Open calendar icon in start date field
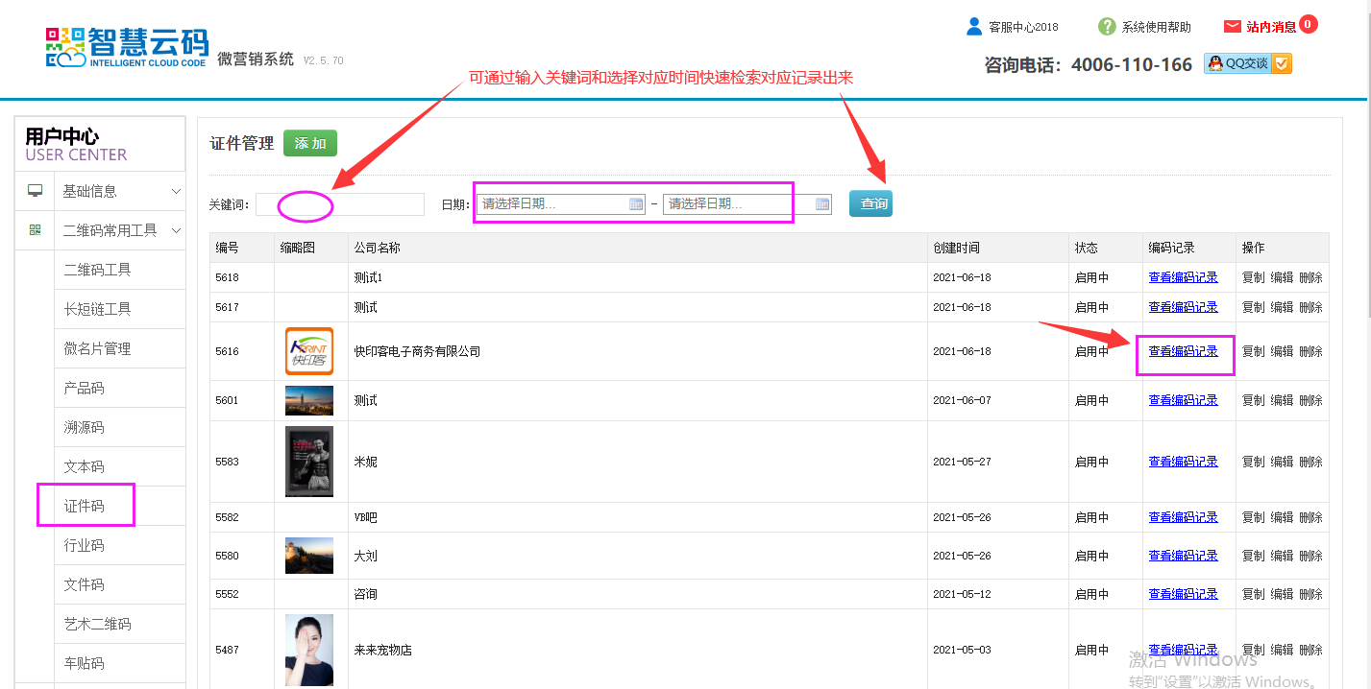 [635, 204]
